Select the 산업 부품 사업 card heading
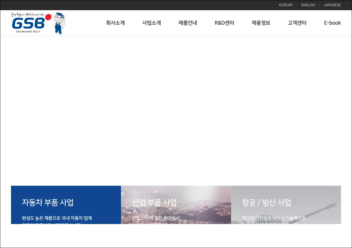352x248 pixels. click(x=154, y=203)
